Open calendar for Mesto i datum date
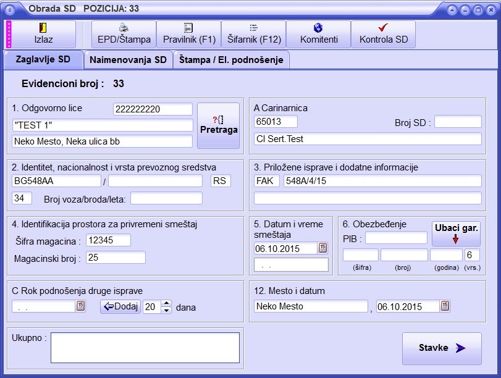The width and height of the screenshot is (501, 378). [445, 306]
